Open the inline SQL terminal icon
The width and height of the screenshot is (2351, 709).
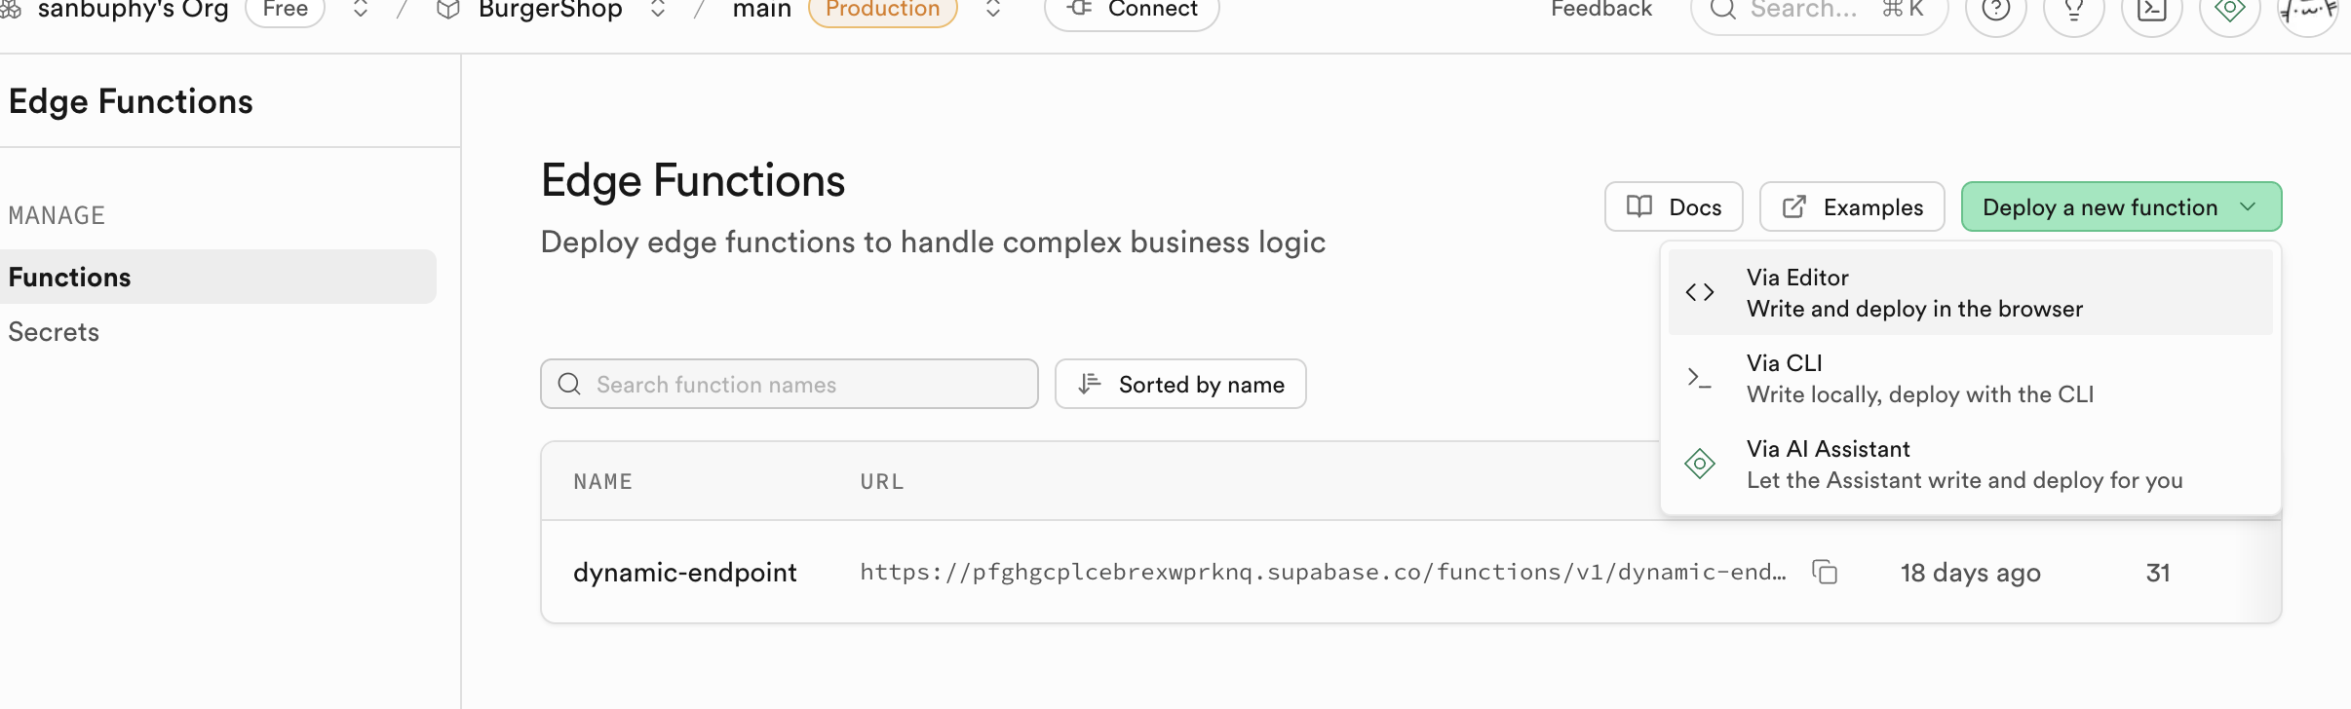[x=2151, y=10]
